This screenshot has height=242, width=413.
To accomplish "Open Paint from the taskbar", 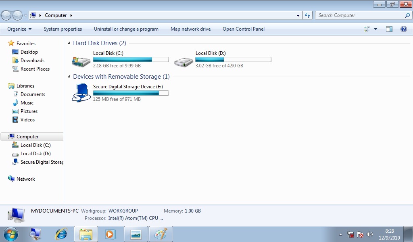I will pyautogui.click(x=161, y=234).
